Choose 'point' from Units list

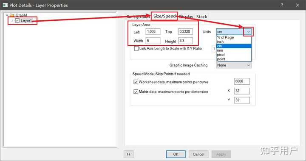coord(234,59)
